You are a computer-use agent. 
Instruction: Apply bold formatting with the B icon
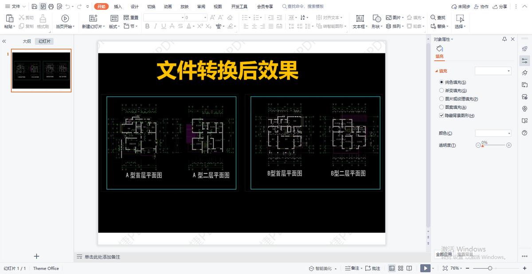click(147, 27)
